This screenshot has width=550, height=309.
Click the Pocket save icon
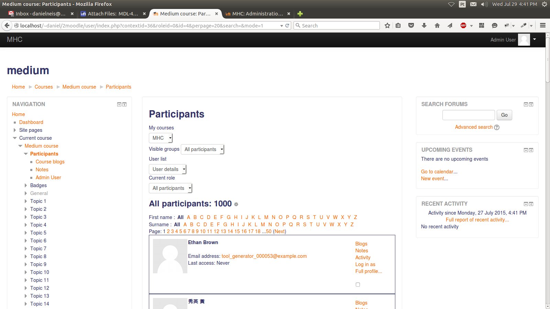(411, 25)
